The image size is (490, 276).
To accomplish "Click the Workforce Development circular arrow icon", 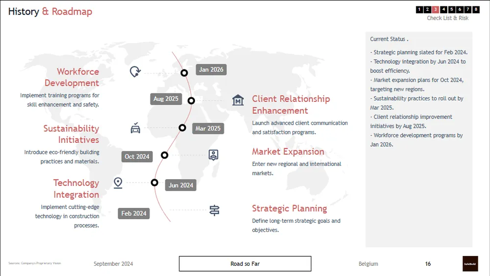I will 135,72.
